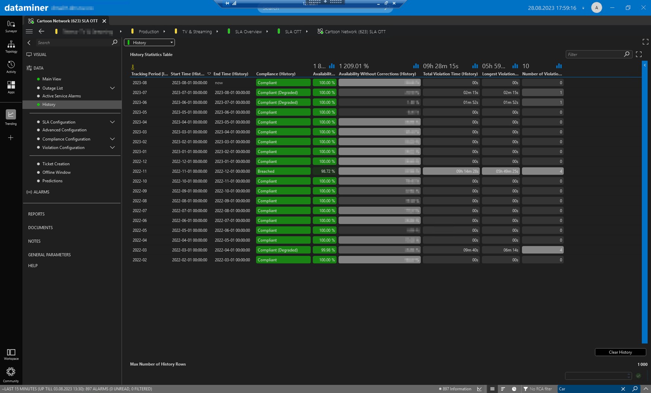Open the Apps sidebar panel
Screen dimensions: 651x393
click(11, 87)
